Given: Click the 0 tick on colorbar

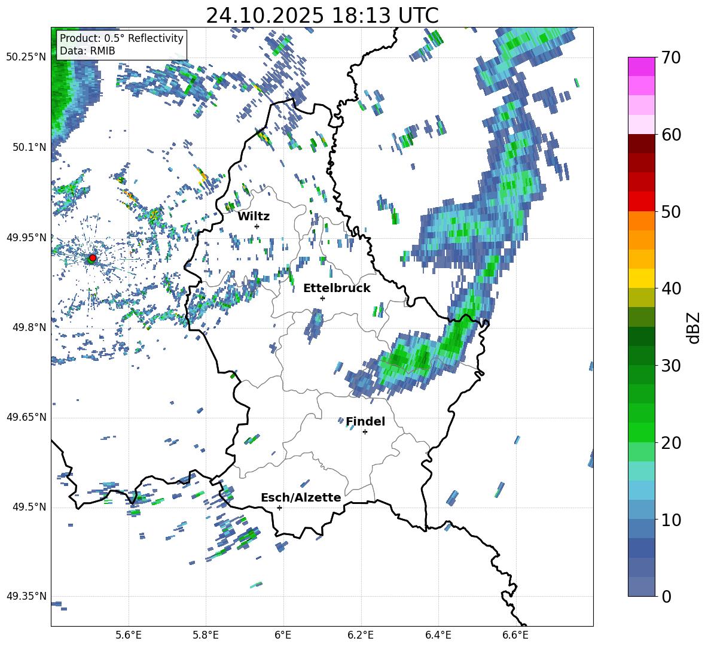Looking at the screenshot, I should point(666,596).
